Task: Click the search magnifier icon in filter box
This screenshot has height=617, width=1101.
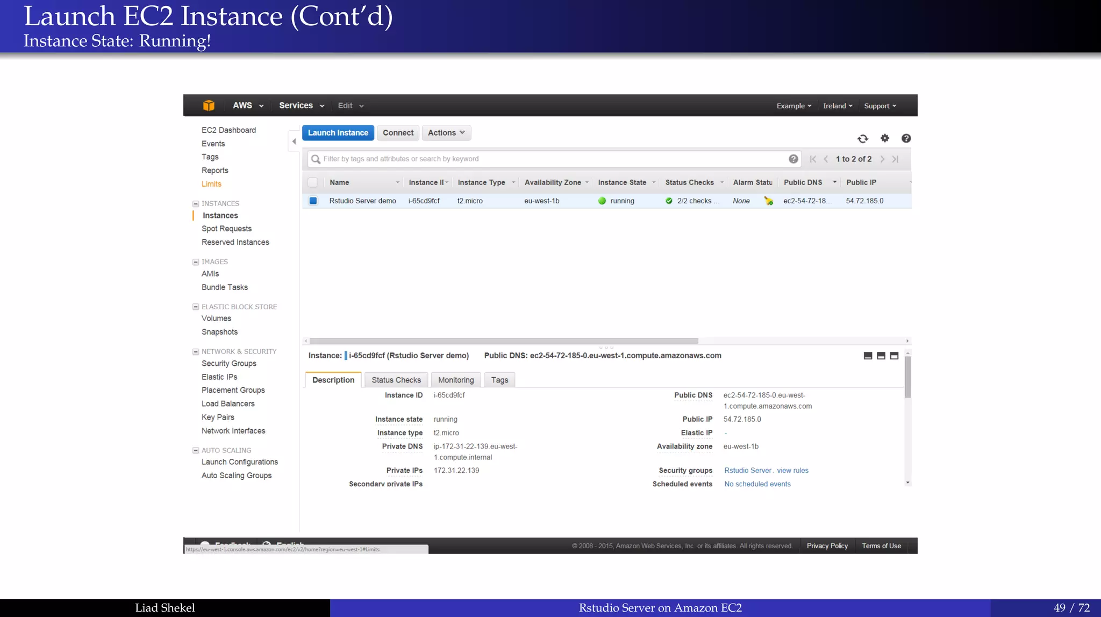Action: [x=316, y=159]
